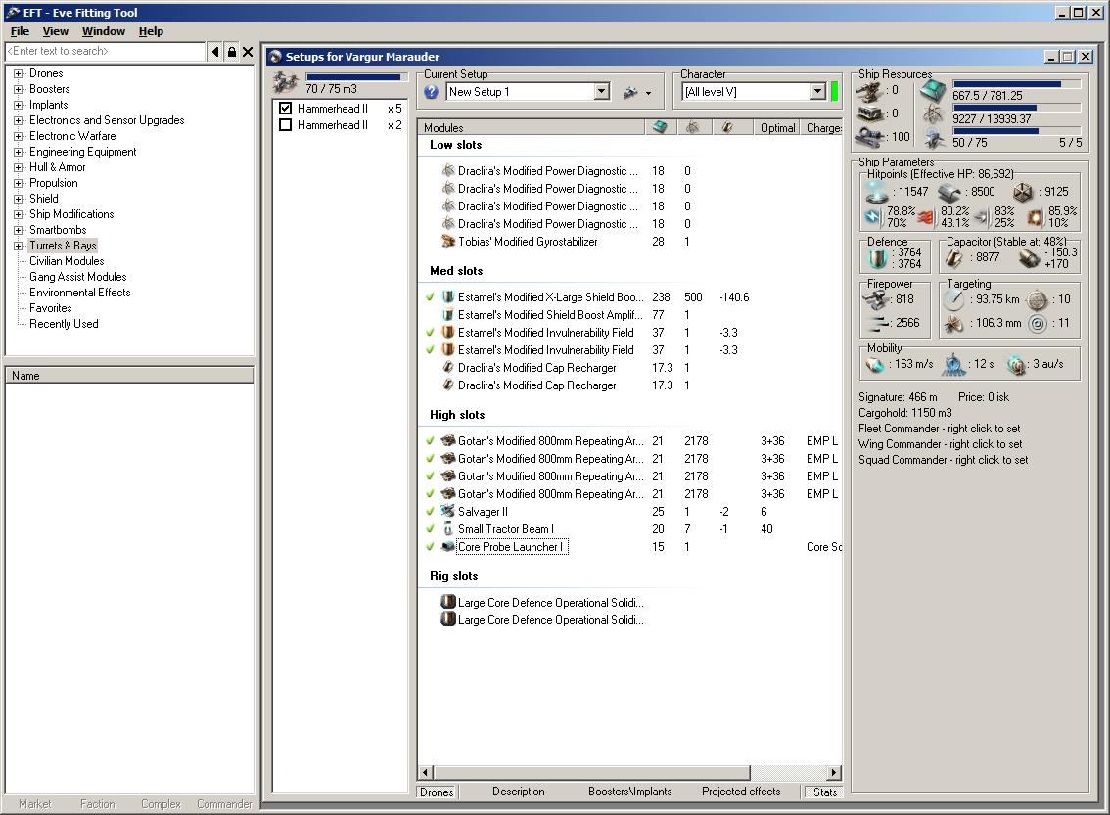Check the Hammerhead II x2 checkbox
1110x815 pixels.
(x=285, y=125)
